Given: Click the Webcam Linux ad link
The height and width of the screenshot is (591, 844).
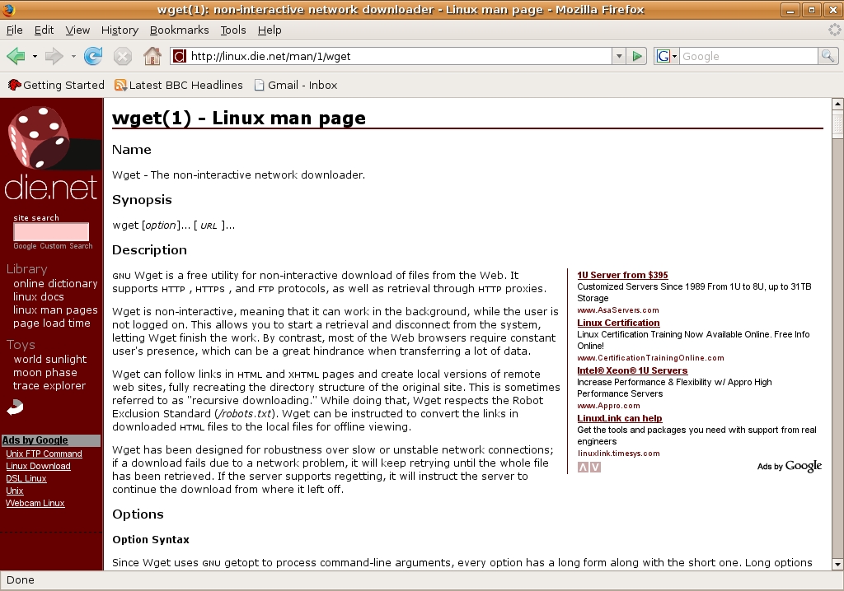Looking at the screenshot, I should (x=35, y=504).
